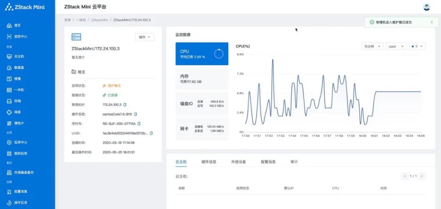Click ZStackMini in the breadcrumb
This screenshot has height=209, width=441.
click(x=99, y=20)
